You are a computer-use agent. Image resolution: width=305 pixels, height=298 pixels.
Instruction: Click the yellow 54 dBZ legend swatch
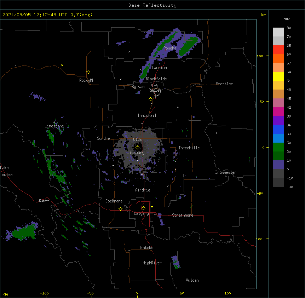point(278,76)
